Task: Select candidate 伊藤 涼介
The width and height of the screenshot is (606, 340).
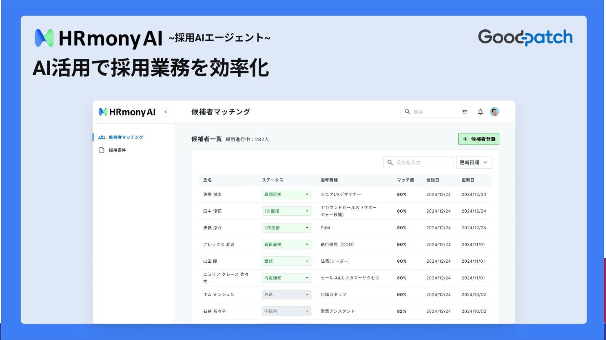Action: (x=212, y=228)
